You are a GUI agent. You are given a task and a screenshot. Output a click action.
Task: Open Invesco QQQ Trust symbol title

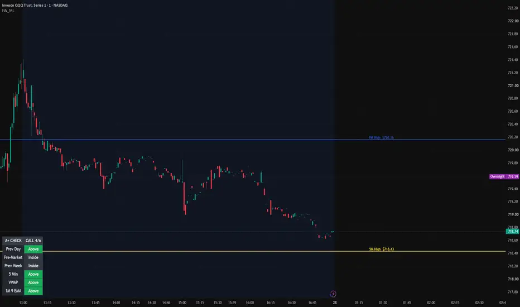pyautogui.click(x=35, y=6)
